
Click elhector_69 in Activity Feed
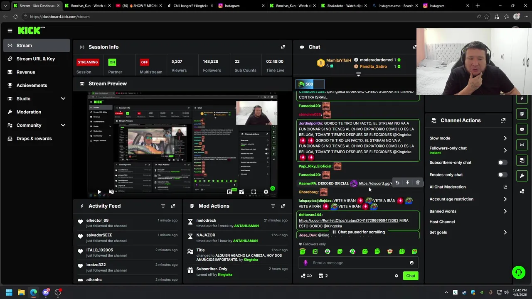coord(97,221)
